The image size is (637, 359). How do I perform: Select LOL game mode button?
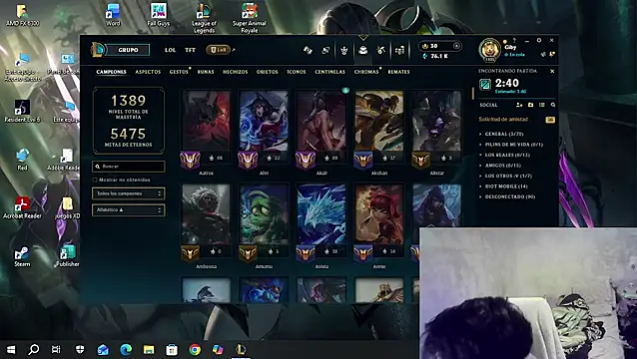pos(170,50)
